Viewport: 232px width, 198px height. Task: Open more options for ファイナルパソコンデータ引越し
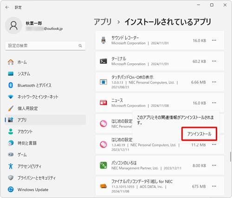214,186
